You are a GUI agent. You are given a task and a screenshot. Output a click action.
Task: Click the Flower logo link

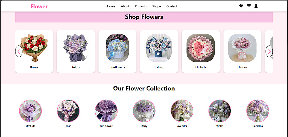click(x=39, y=6)
